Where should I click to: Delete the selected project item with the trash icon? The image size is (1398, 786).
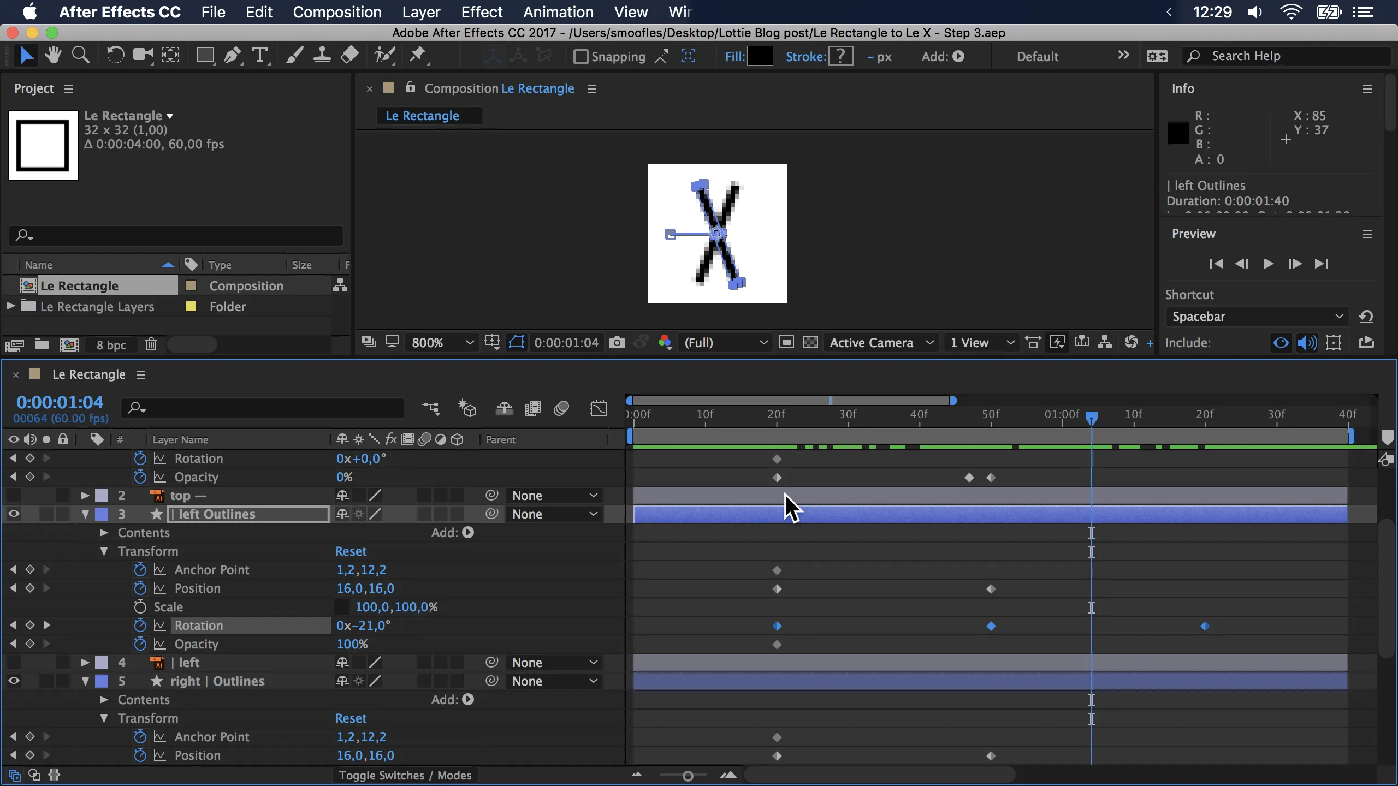[151, 344]
